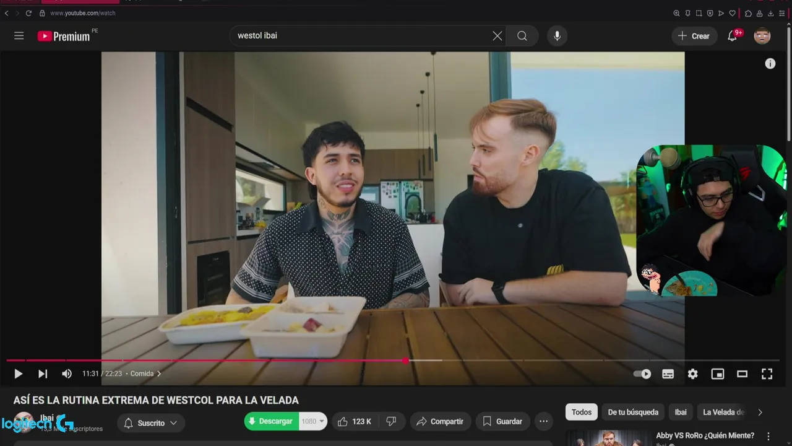Show the video info card icon
Viewport: 792px width, 446px height.
tap(770, 64)
